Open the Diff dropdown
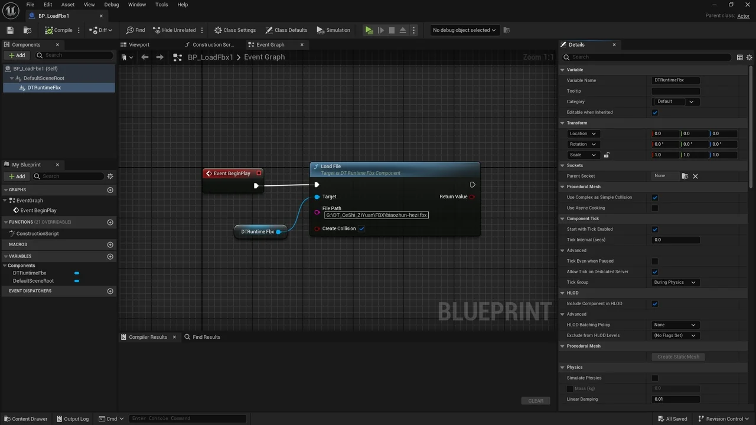Screen dimensions: 756x425 click(101, 30)
